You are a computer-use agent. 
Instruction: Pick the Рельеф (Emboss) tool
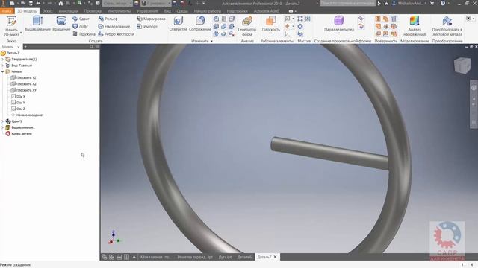(x=108, y=19)
